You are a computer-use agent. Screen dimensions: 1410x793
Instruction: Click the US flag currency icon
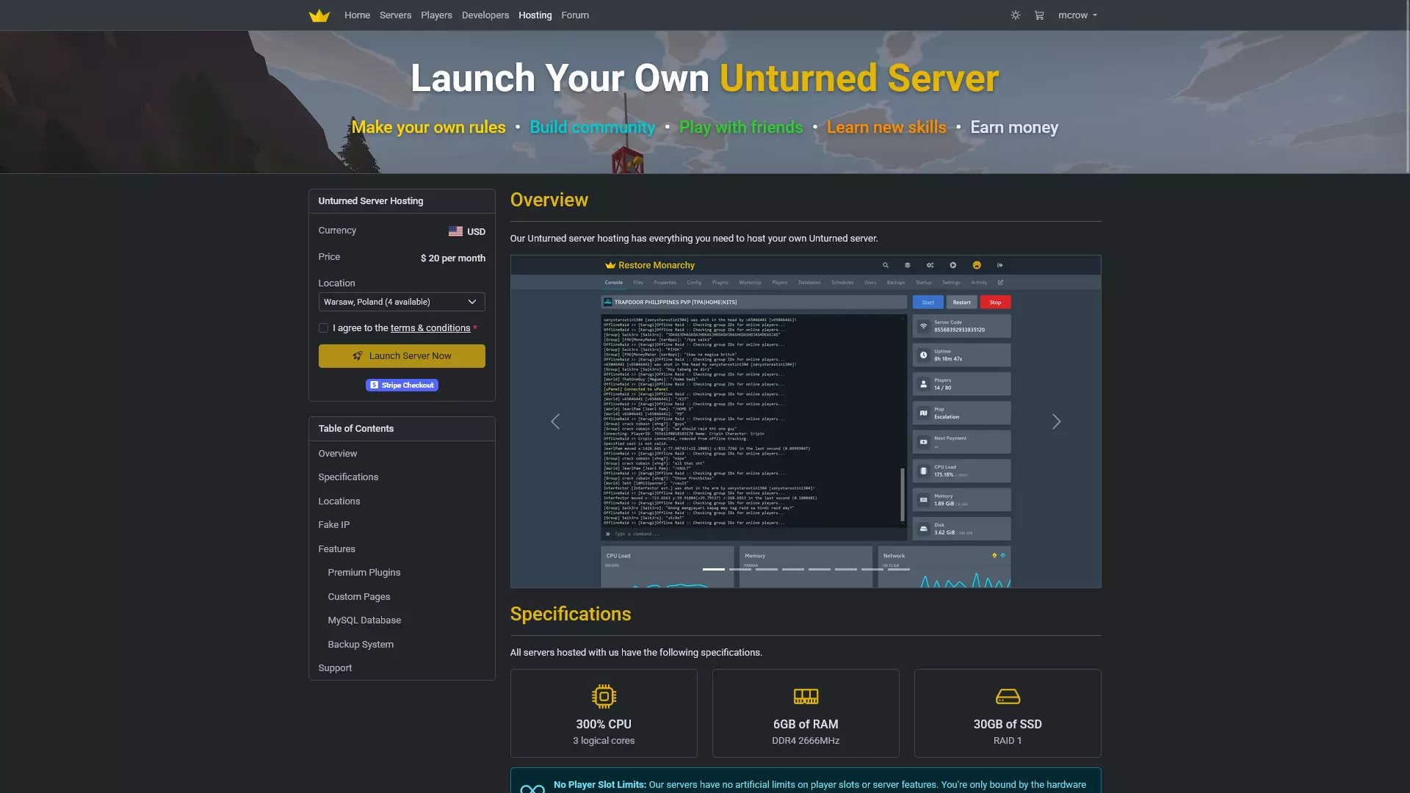[x=455, y=231]
